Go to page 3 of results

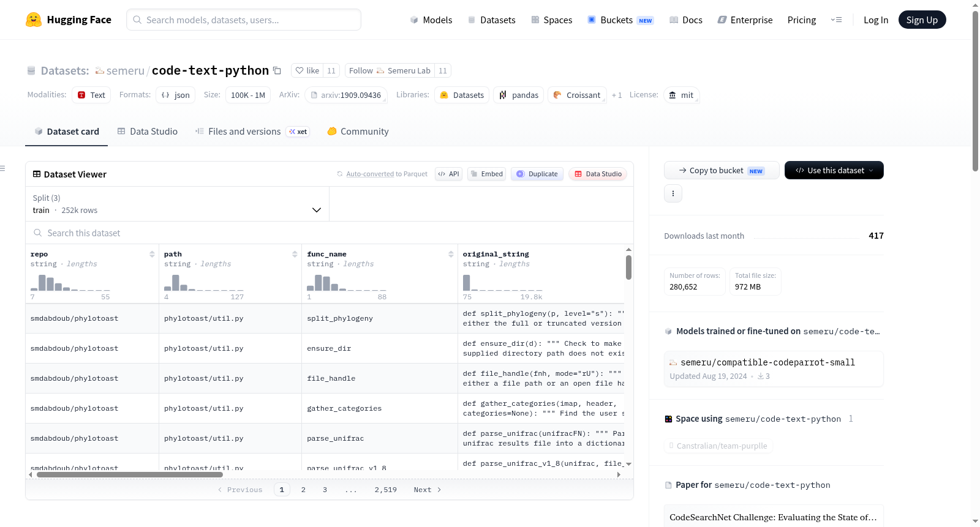(325, 490)
